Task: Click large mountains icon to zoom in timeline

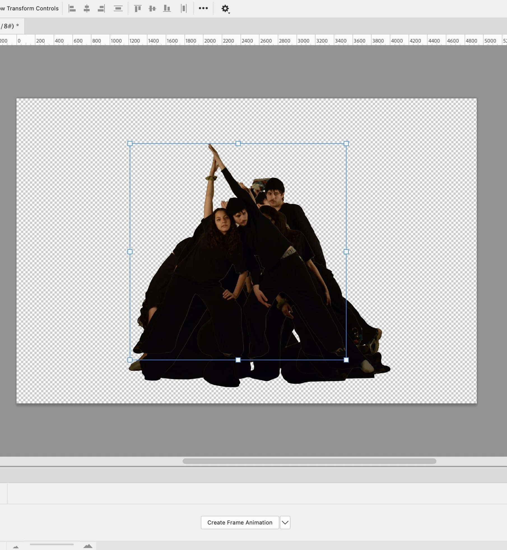Action: pyautogui.click(x=88, y=546)
